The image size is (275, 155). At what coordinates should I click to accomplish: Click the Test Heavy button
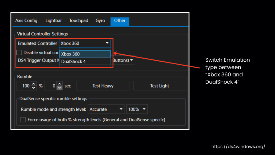click(103, 86)
